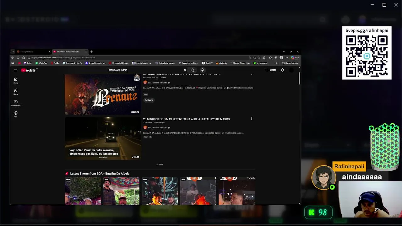
Task: Open the Create dropdown on YouTube
Action: click(271, 70)
